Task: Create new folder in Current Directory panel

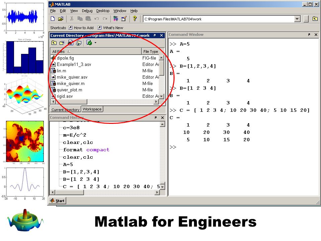Action: click(62, 43)
